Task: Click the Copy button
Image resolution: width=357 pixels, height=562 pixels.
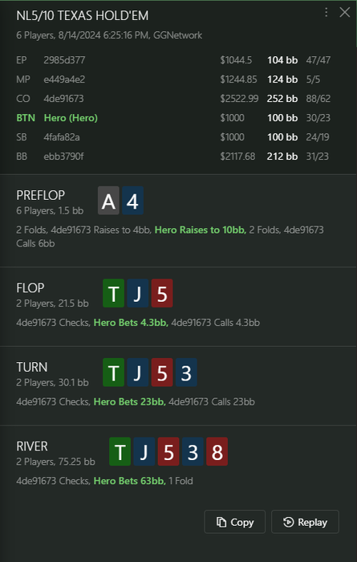Action: pos(234,522)
